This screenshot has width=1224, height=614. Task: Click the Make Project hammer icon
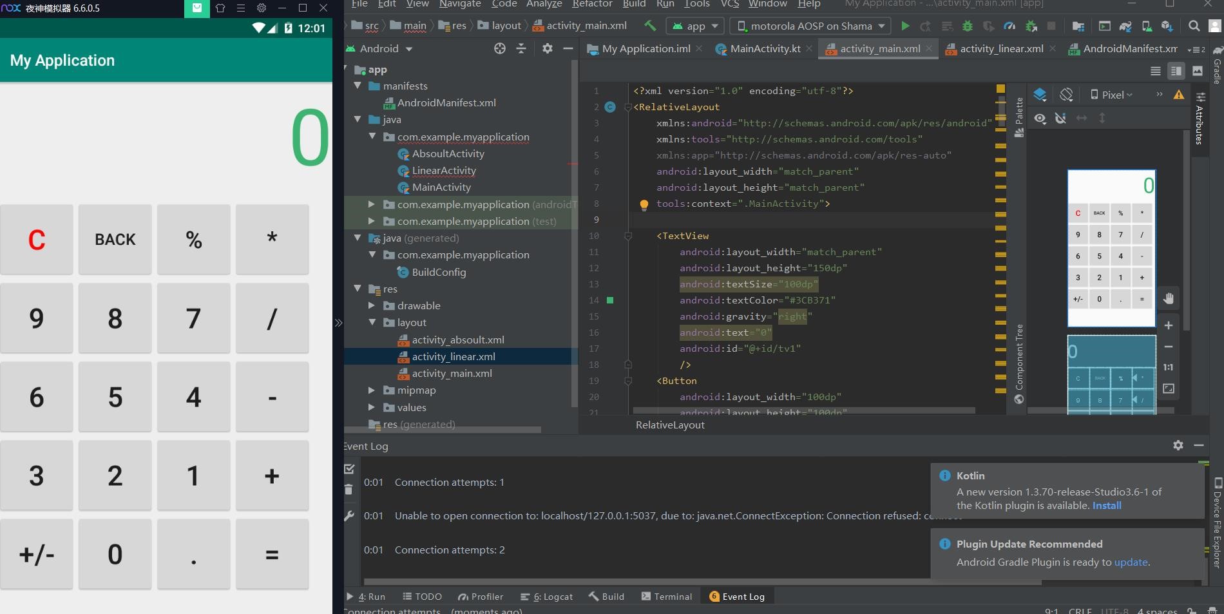[x=650, y=26]
